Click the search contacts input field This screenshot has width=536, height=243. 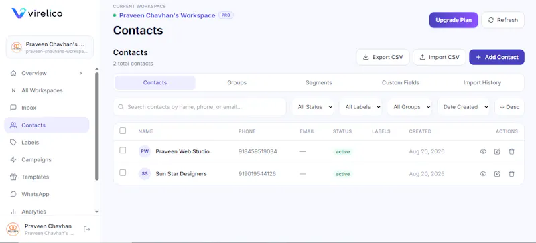click(200, 107)
